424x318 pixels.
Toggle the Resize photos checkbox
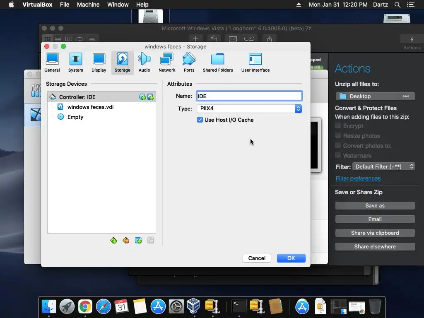tap(338, 135)
